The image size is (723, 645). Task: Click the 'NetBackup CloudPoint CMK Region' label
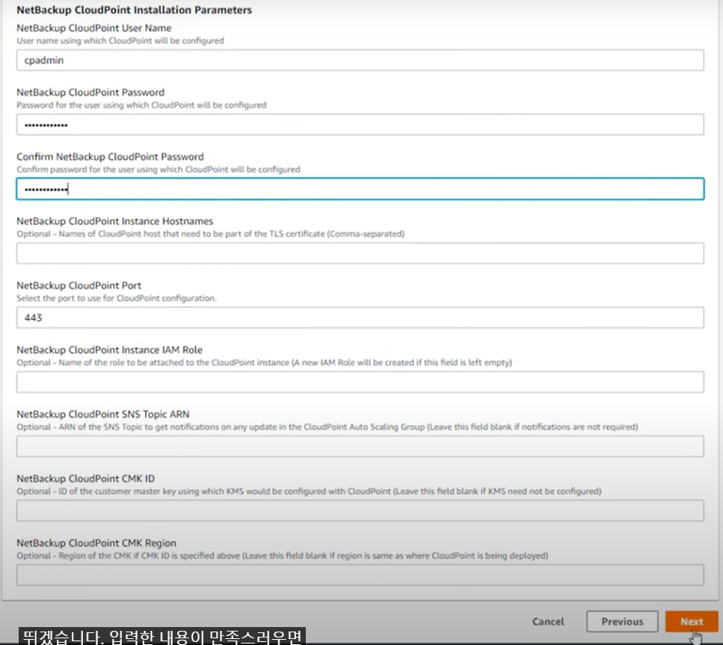[x=96, y=543]
